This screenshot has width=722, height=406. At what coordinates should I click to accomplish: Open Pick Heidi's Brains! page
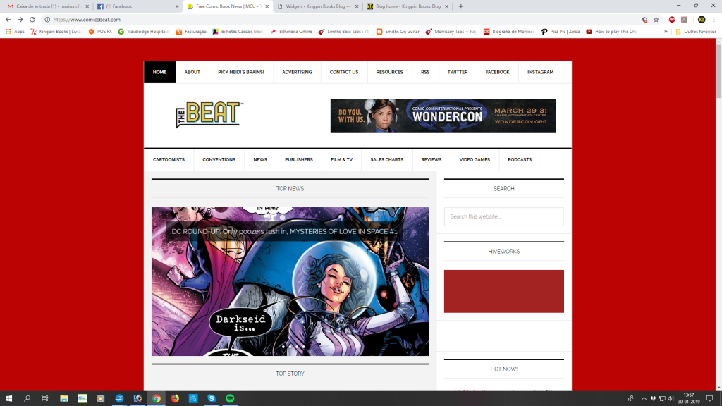click(241, 73)
